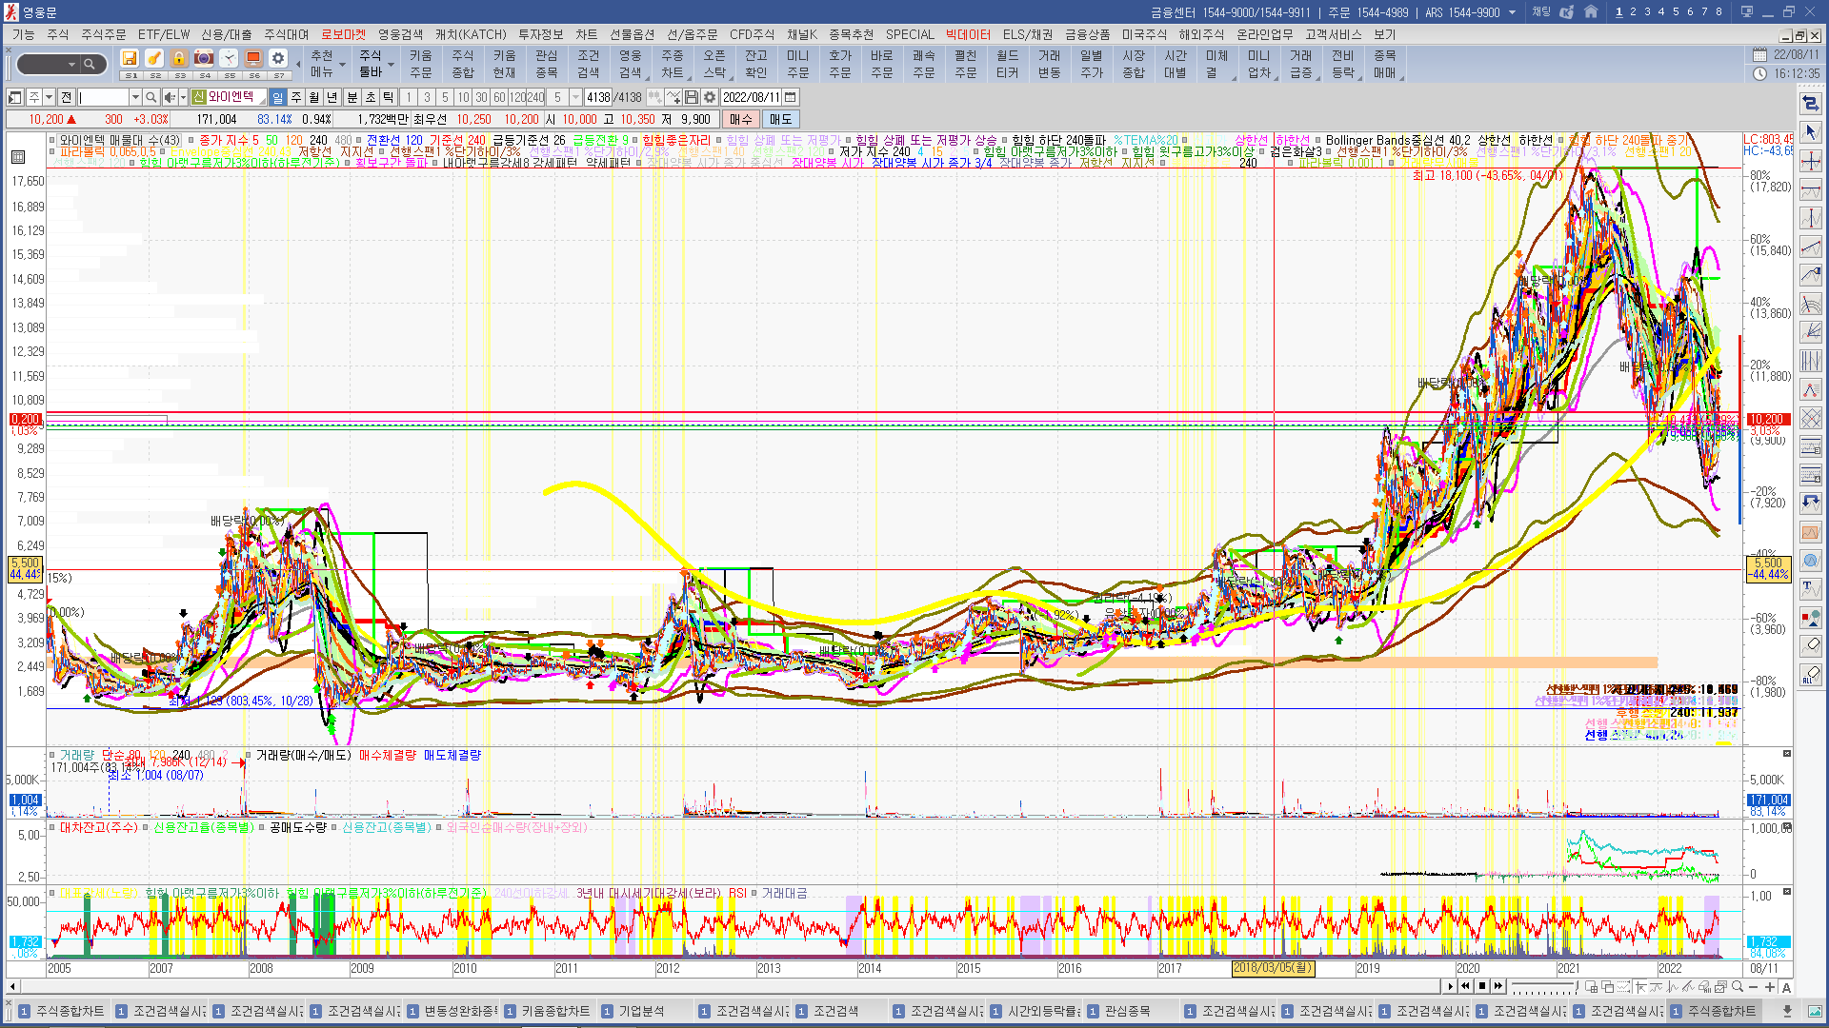Open chart settings gear icon

coord(710,97)
